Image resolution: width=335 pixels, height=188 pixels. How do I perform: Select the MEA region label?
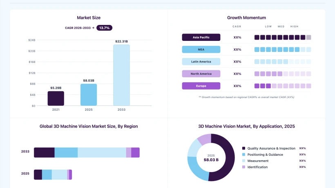coord(201,49)
